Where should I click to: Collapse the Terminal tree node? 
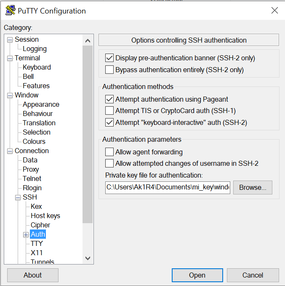[10, 58]
